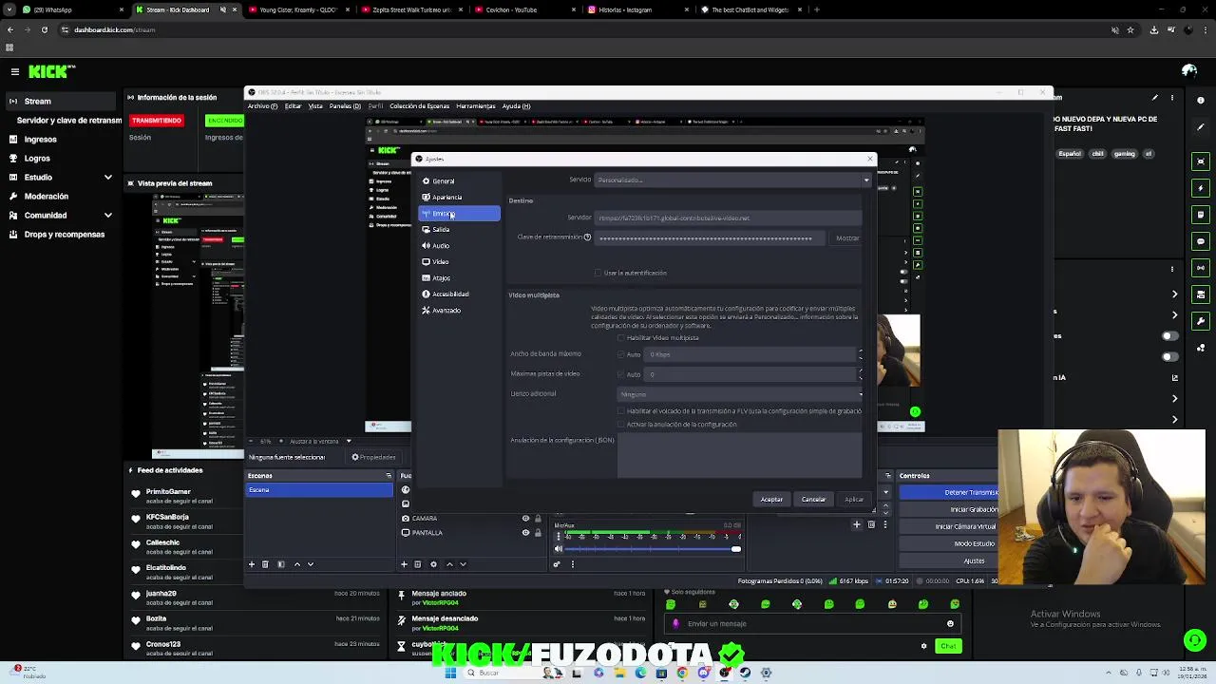Viewport: 1216px width, 684px height.
Task: Open Servicio dropdown in Emisión settings
Action: click(x=732, y=180)
